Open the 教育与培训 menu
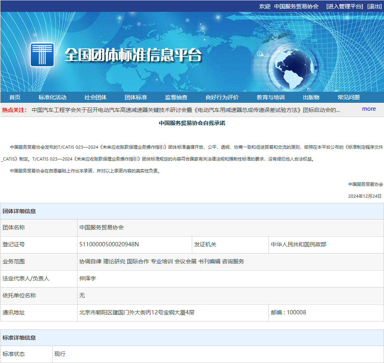Screen dimensions: 384x363 coord(271,97)
